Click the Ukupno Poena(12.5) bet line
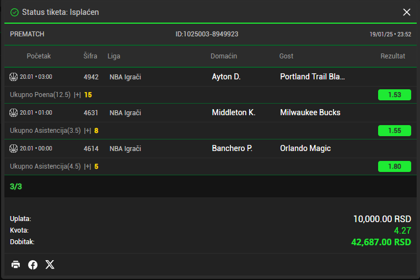 click(40, 95)
